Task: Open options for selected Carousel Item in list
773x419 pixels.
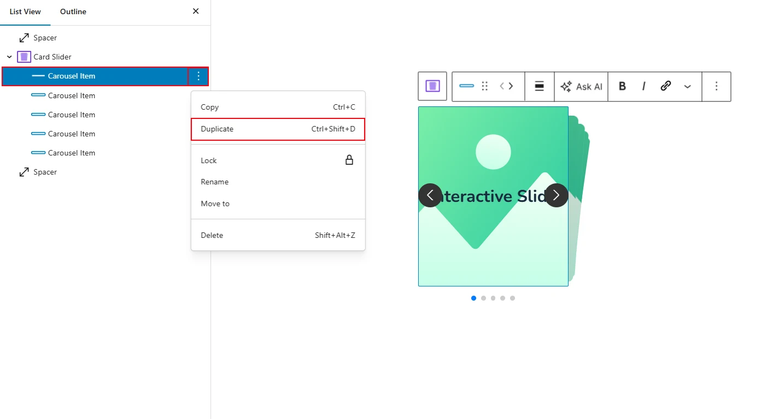Action: coord(198,76)
